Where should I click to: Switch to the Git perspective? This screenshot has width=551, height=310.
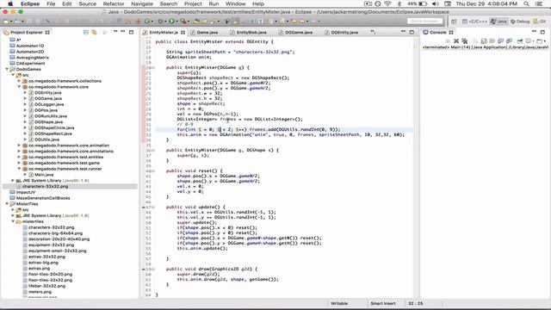(x=540, y=22)
